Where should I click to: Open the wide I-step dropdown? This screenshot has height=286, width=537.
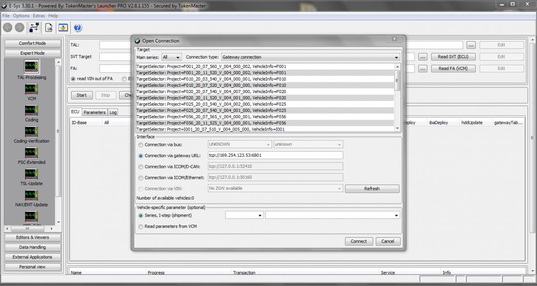point(332,215)
